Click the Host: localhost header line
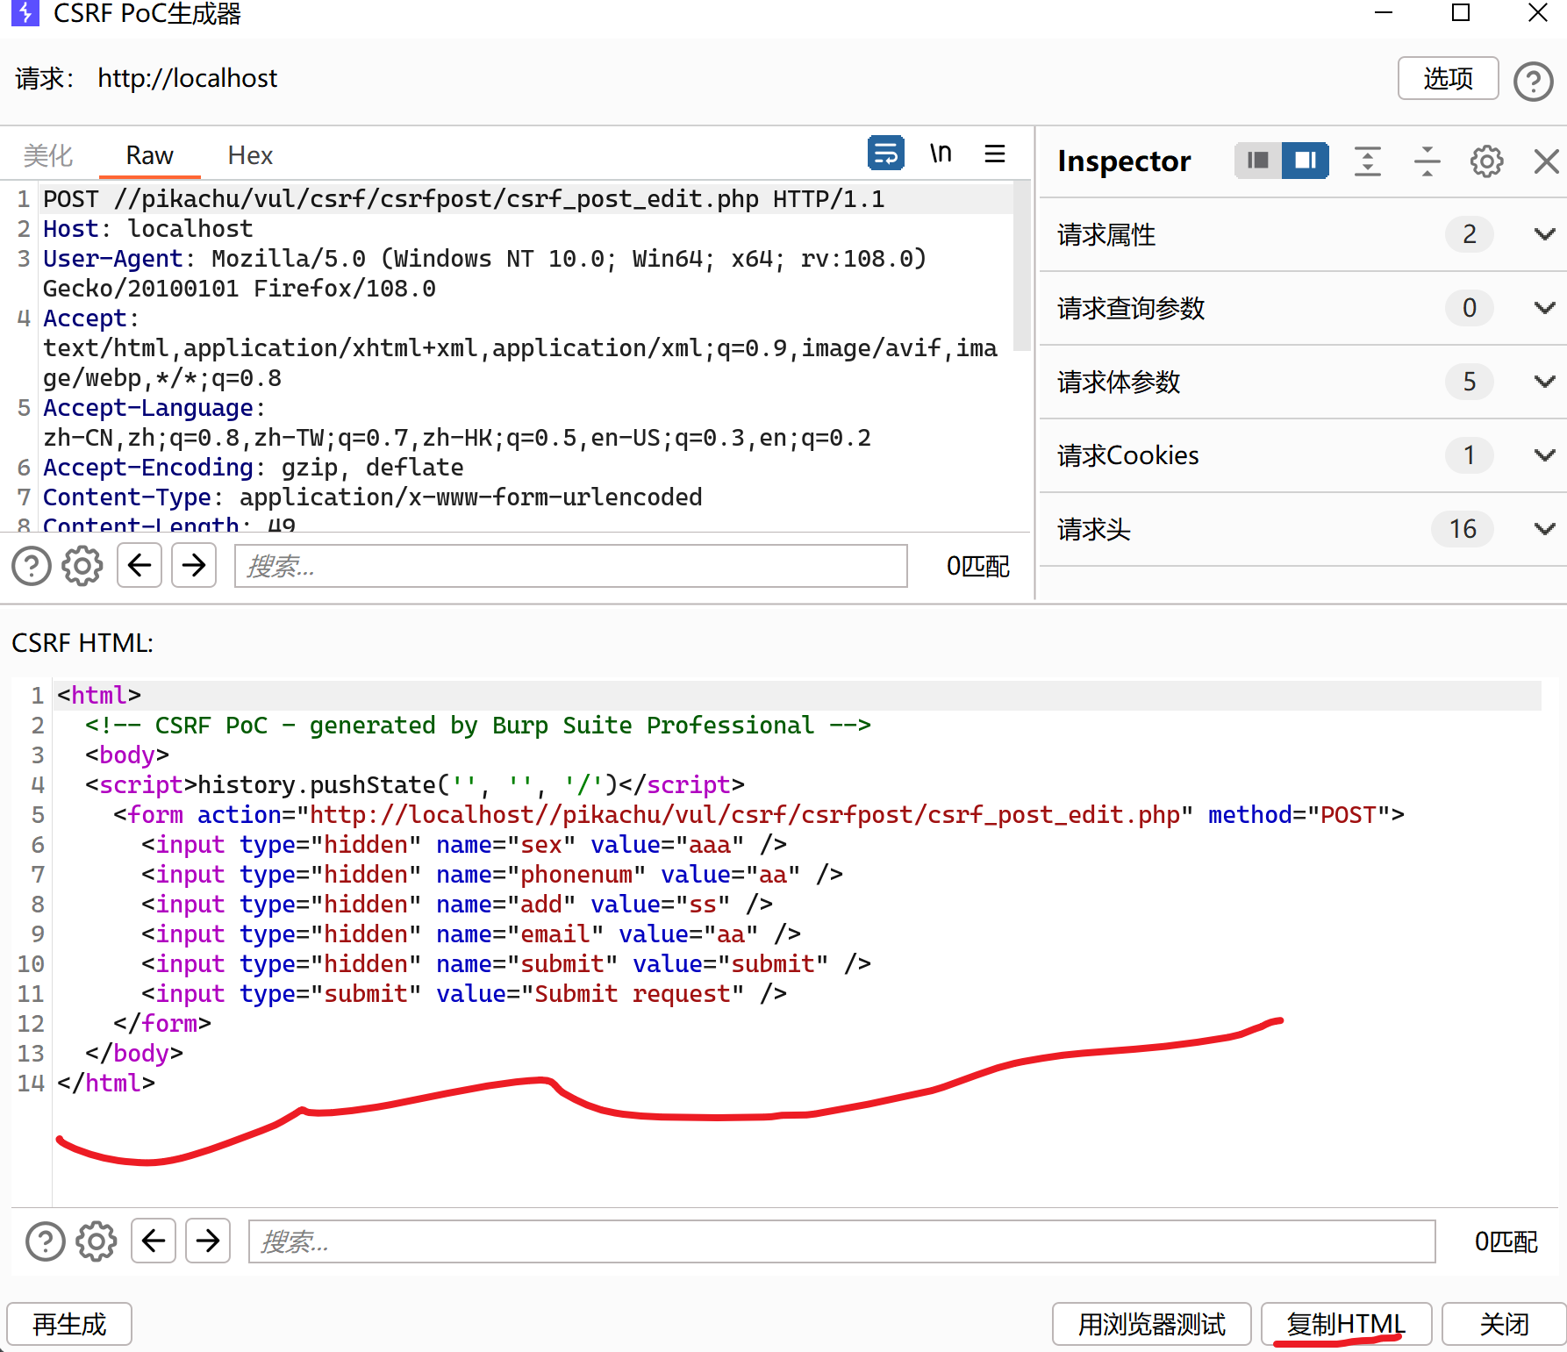 (x=148, y=229)
